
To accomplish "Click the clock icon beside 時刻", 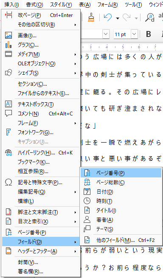I will click(x=87, y=201).
